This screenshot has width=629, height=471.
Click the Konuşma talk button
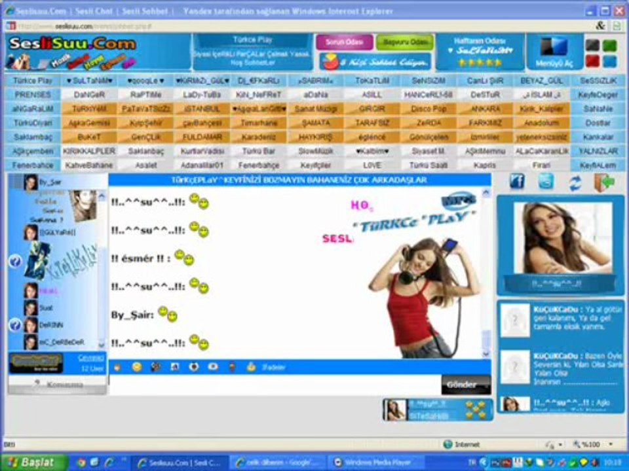pos(58,385)
